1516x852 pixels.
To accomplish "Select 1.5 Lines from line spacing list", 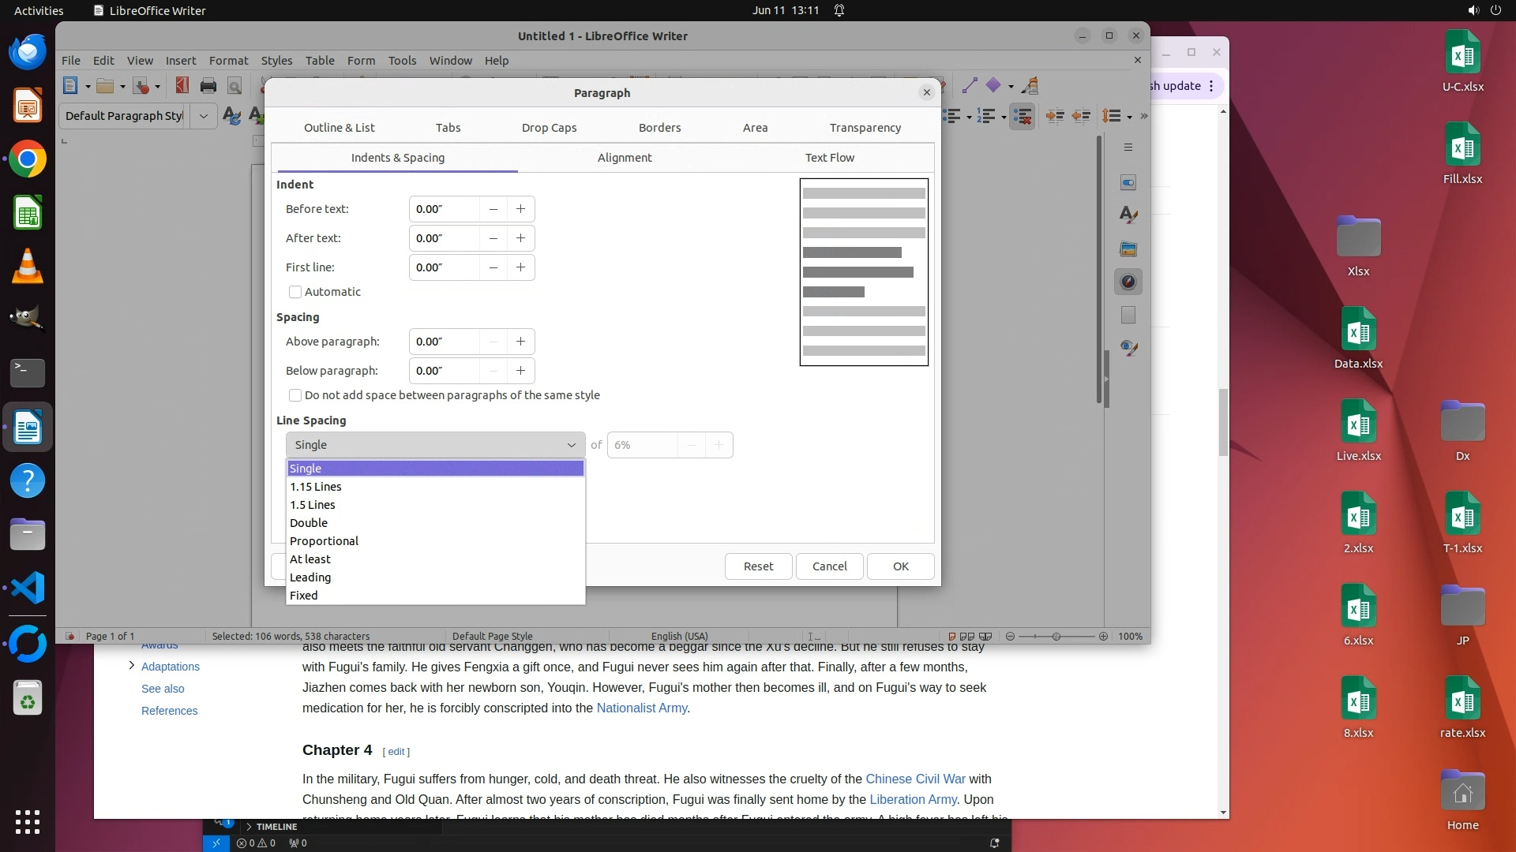I will pos(313,505).
